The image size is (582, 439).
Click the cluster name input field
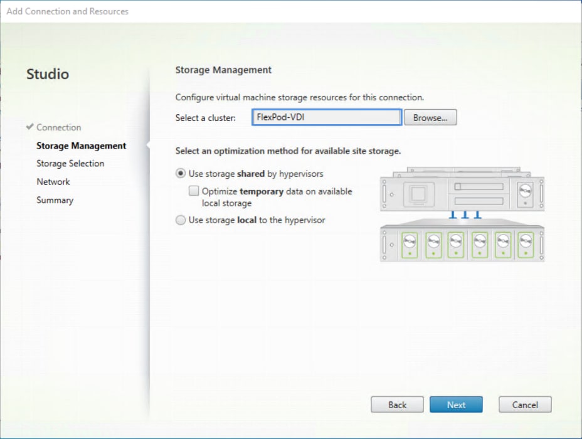tap(327, 117)
